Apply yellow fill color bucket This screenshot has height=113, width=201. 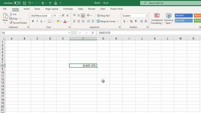[x=58, y=21]
